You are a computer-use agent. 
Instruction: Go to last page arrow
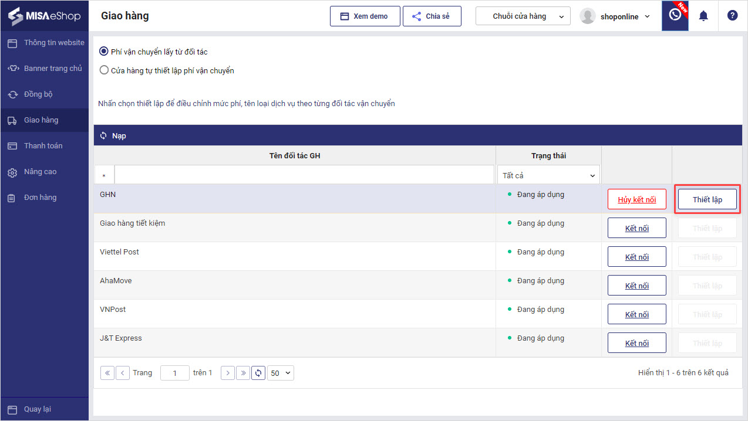pos(243,373)
